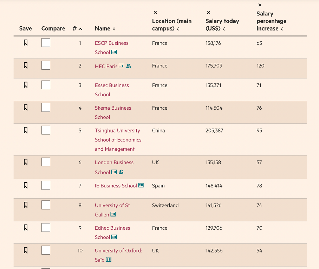Open Edhec Business School link
Viewport: 319px width, 269px height.
pyautogui.click(x=112, y=233)
